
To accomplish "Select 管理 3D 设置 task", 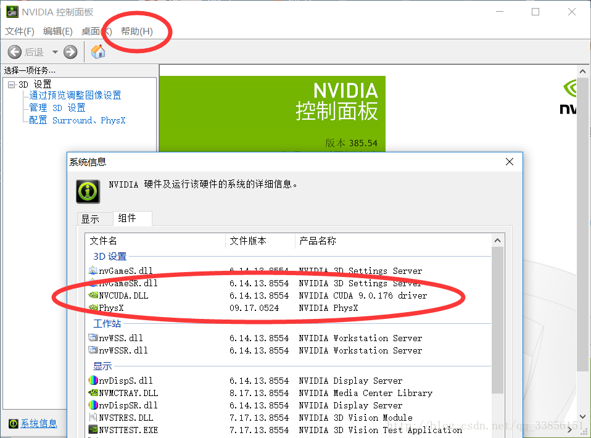I will [x=57, y=108].
